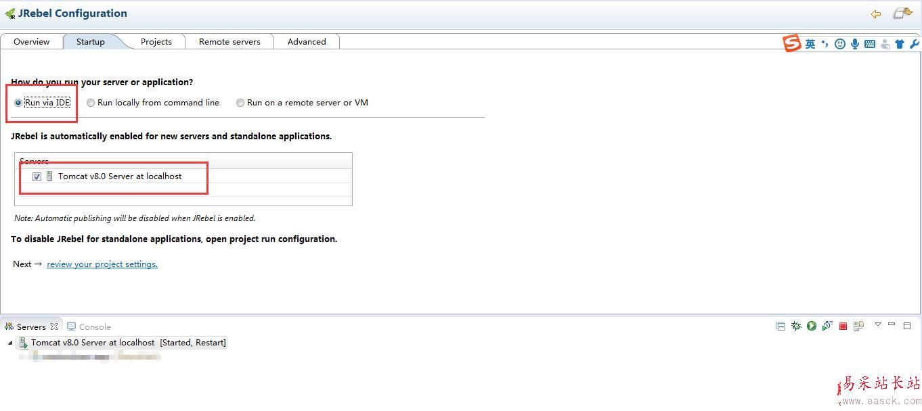Click Sogou user account icon

click(x=885, y=44)
